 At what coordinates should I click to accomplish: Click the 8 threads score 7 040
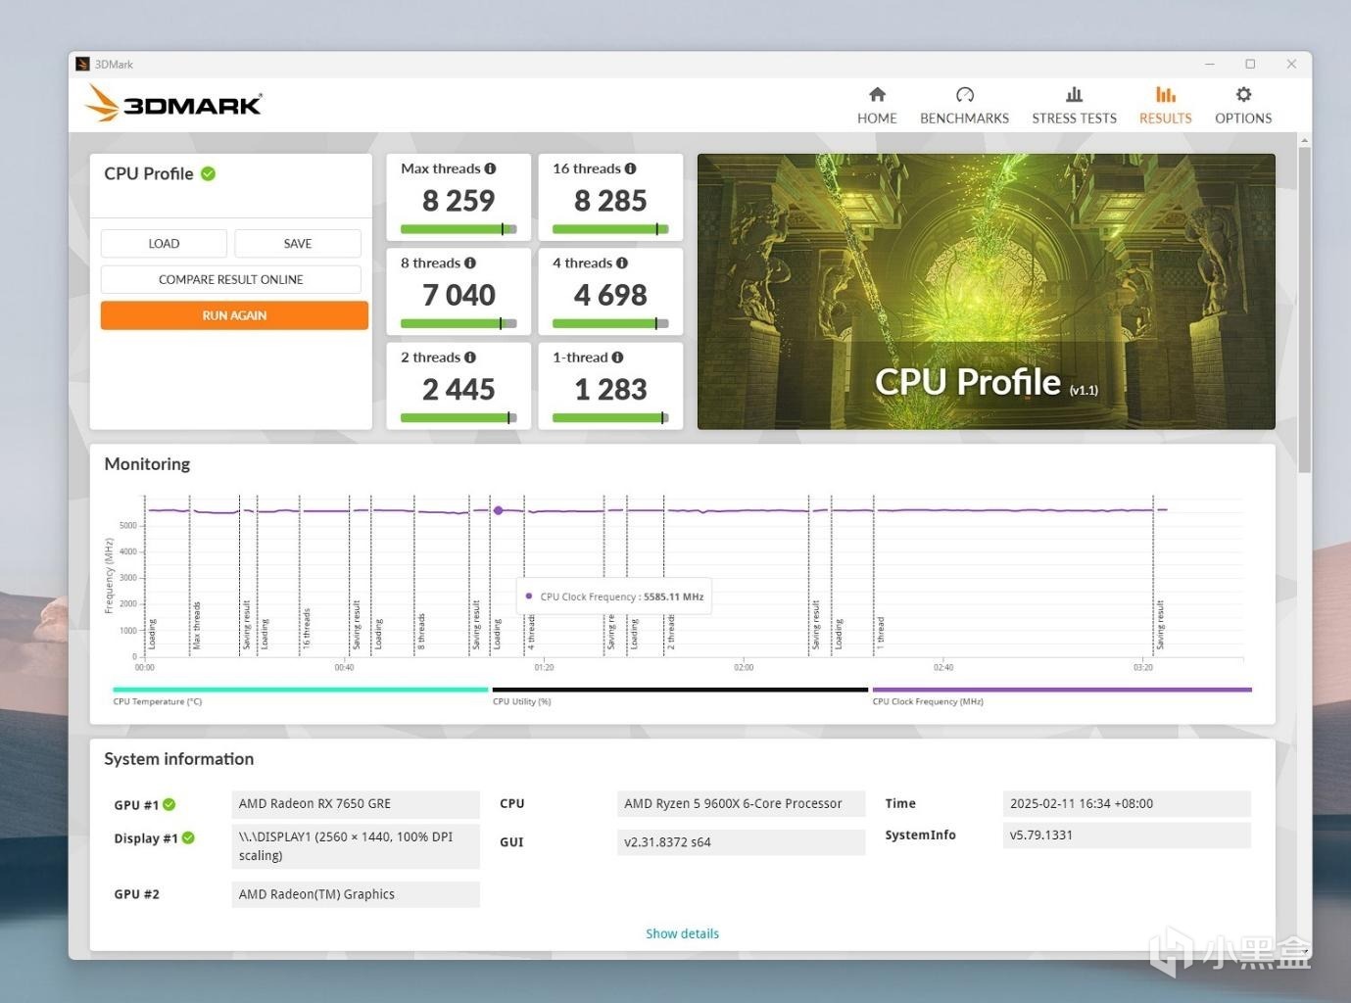click(458, 295)
